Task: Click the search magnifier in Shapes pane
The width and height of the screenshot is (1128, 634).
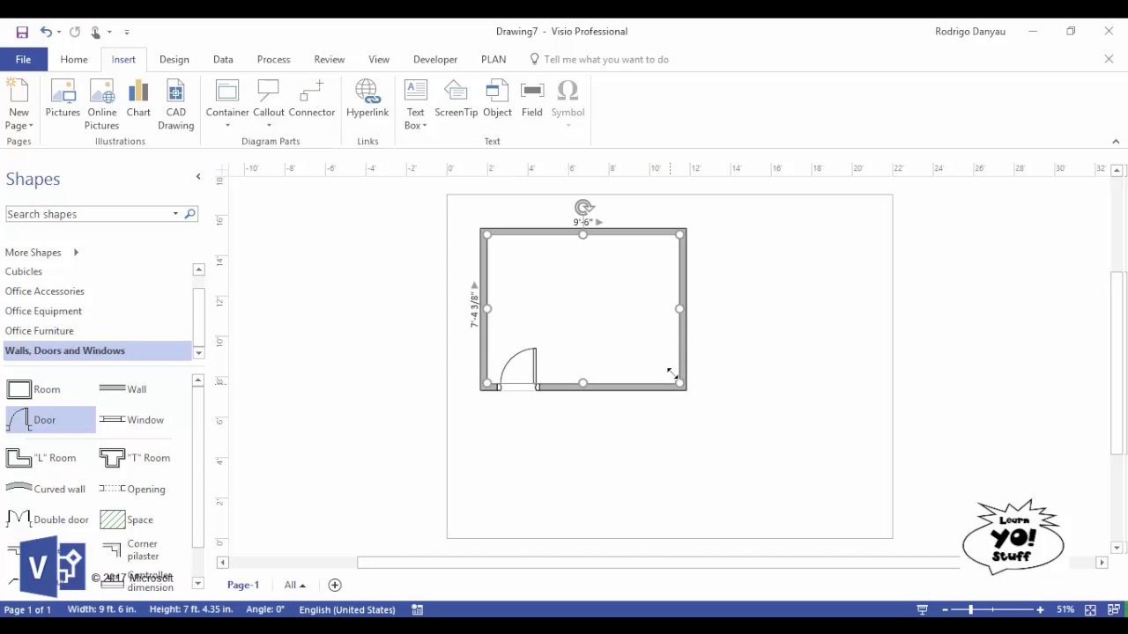Action: (189, 214)
